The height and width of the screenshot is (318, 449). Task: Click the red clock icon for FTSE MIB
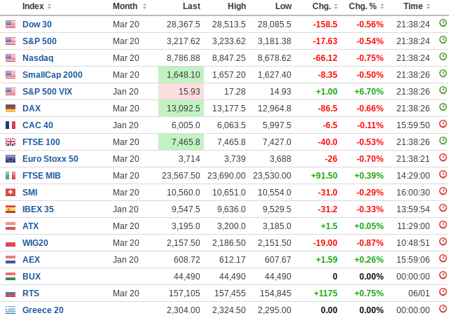pyautogui.click(x=443, y=174)
